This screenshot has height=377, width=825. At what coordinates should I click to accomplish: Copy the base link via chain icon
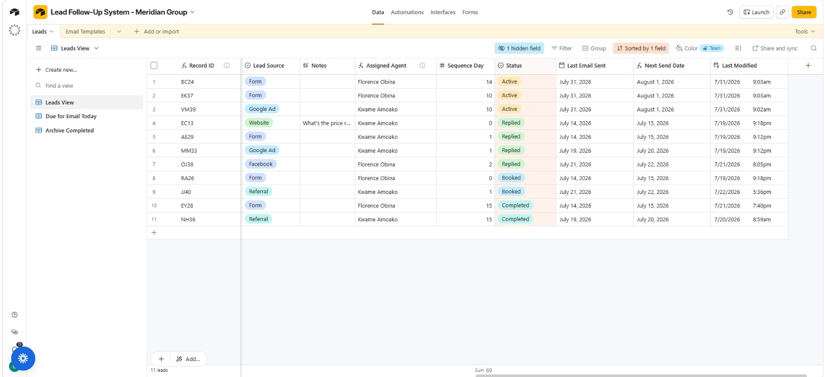click(782, 12)
